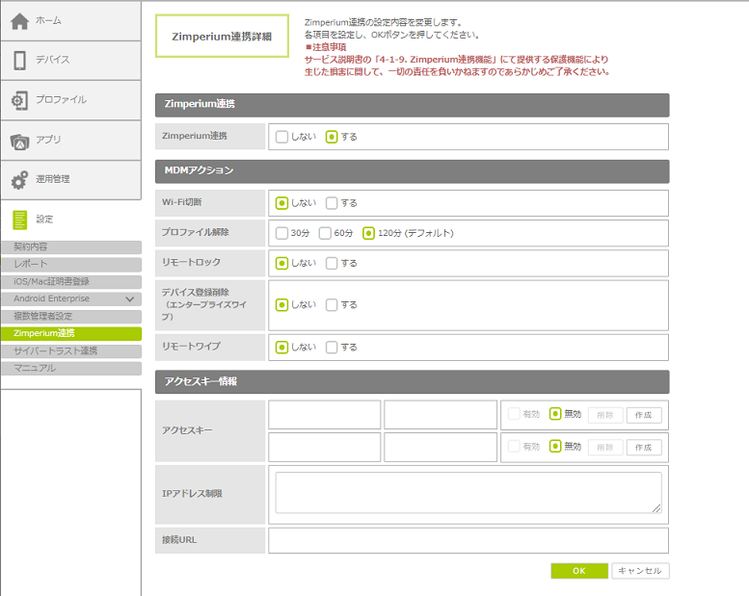
Task: Click the 運用管理 gears icon
Action: coord(19,180)
